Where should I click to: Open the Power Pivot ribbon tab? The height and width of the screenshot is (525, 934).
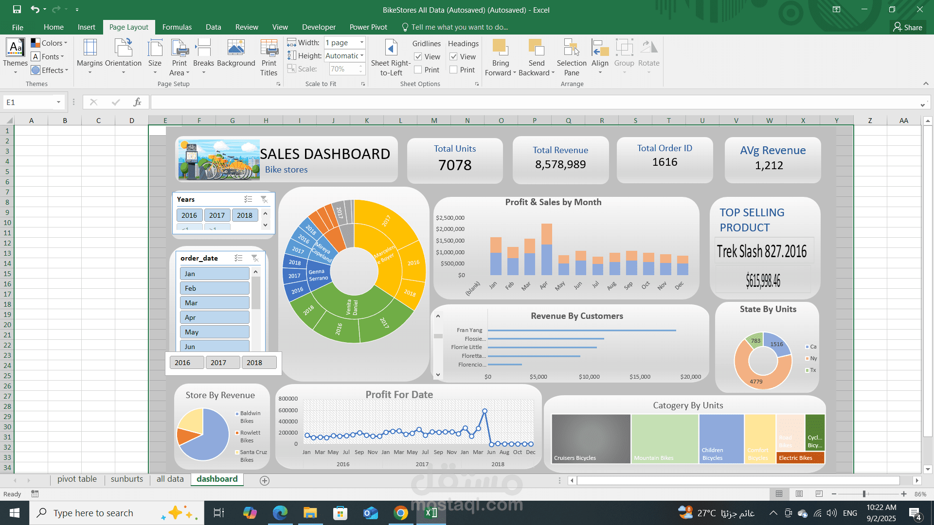click(368, 27)
